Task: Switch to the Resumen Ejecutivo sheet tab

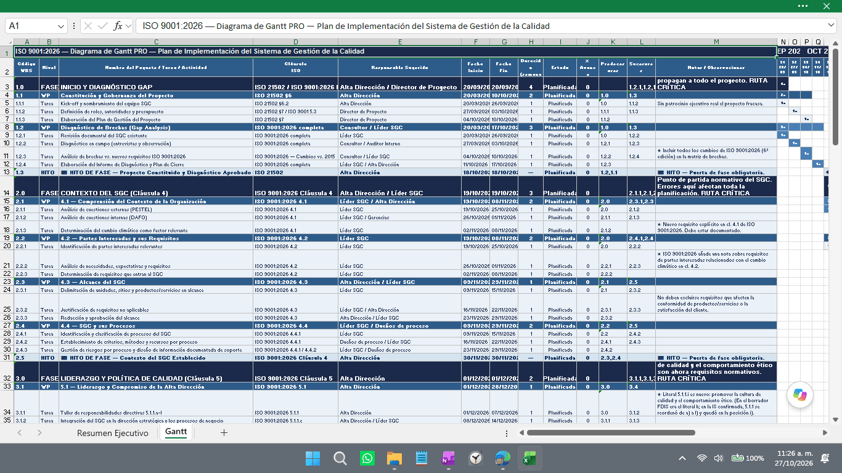Action: pos(113,433)
